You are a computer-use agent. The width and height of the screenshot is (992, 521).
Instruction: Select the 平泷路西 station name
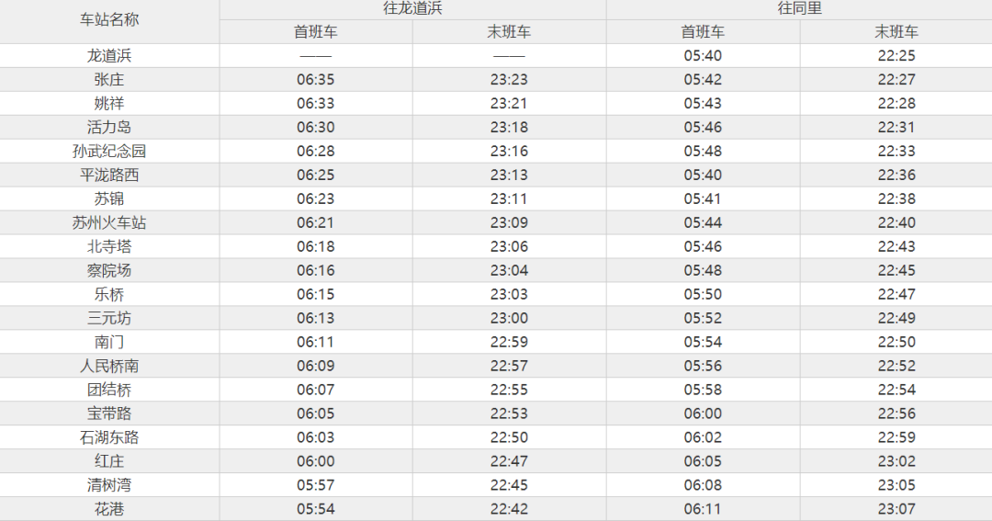click(x=109, y=175)
